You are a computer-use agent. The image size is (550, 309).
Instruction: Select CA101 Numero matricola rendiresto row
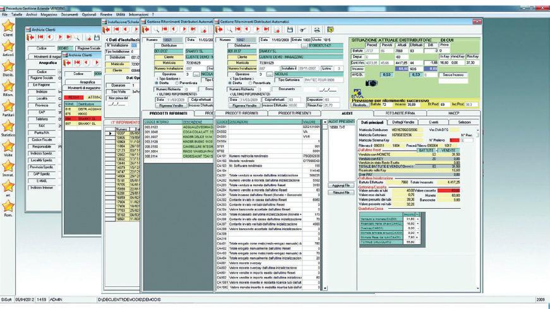coord(268,156)
